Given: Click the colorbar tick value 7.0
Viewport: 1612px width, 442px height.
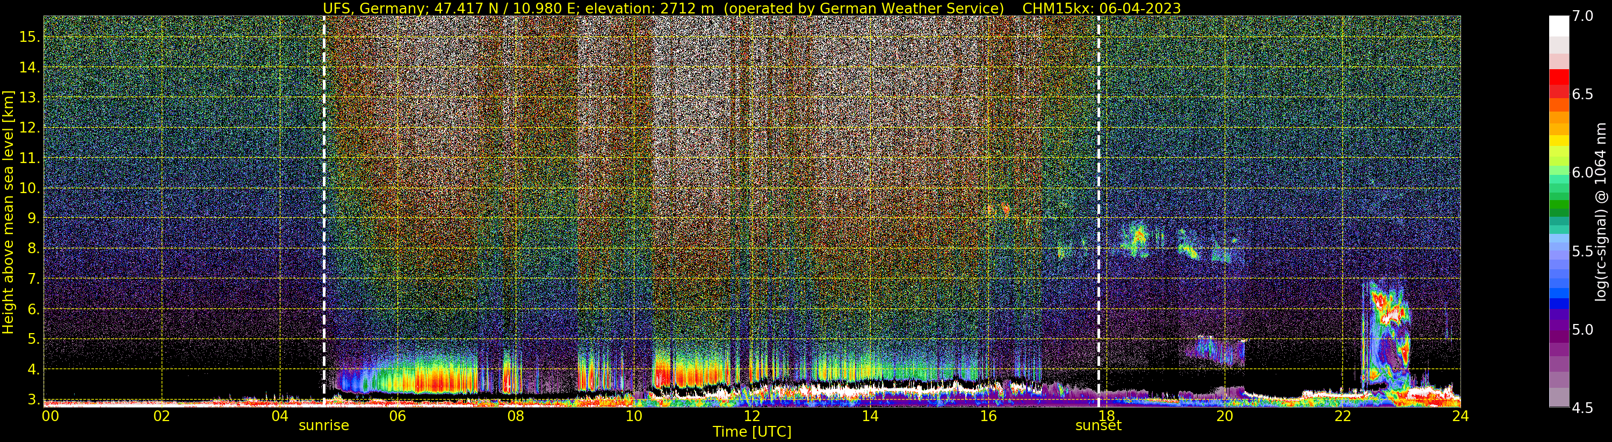Looking at the screenshot, I should (x=1582, y=16).
